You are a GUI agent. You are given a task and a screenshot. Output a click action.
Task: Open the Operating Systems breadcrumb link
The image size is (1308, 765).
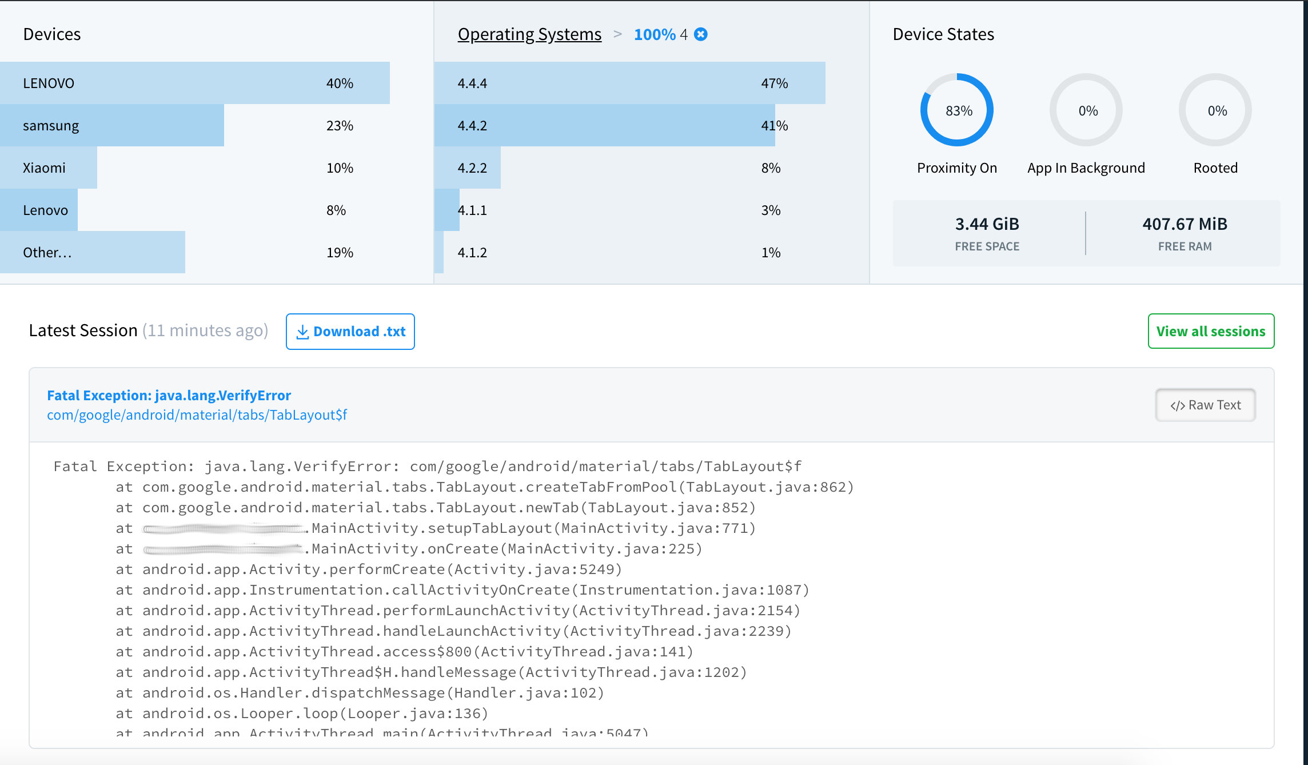point(529,34)
